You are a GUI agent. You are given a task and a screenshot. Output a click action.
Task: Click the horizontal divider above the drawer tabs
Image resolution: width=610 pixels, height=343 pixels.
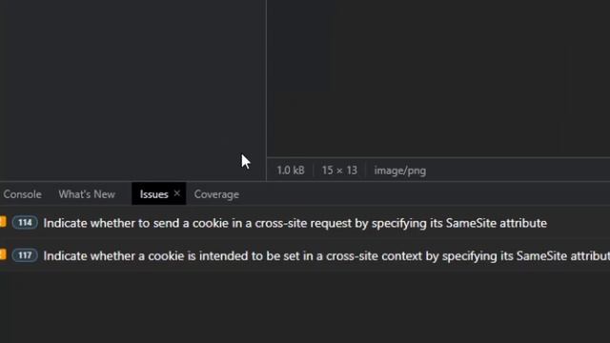coord(305,181)
